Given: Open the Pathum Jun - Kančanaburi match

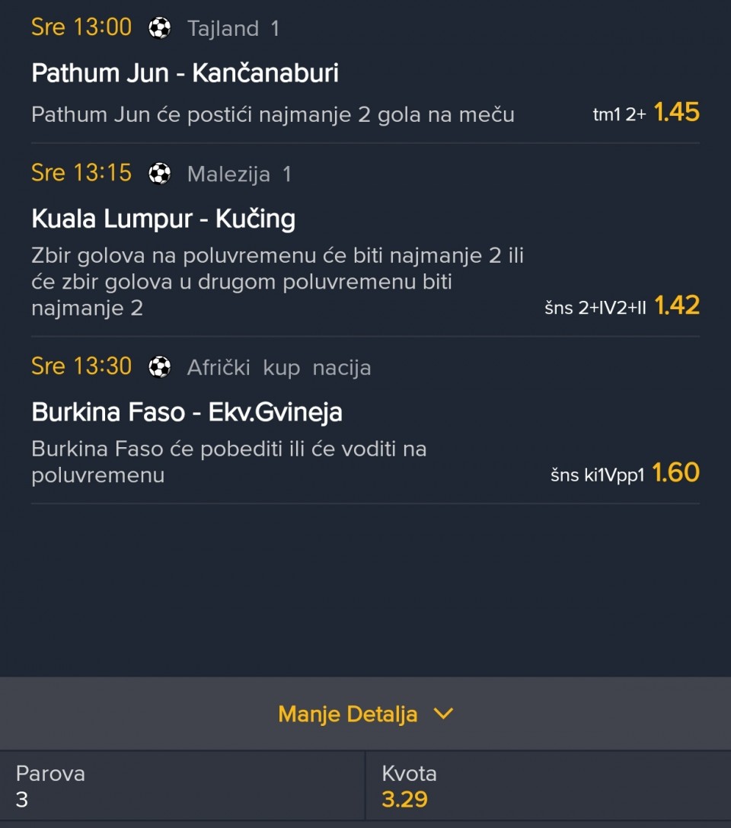Looking at the screenshot, I should pos(185,73).
